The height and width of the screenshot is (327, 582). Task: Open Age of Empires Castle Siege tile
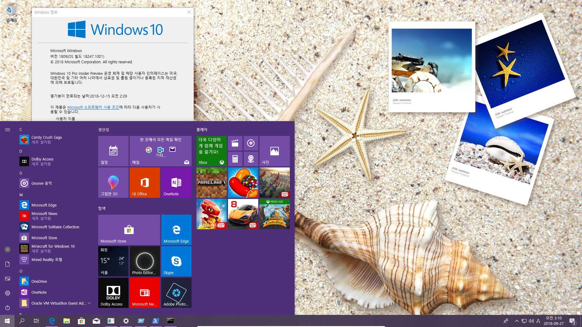[x=274, y=214]
